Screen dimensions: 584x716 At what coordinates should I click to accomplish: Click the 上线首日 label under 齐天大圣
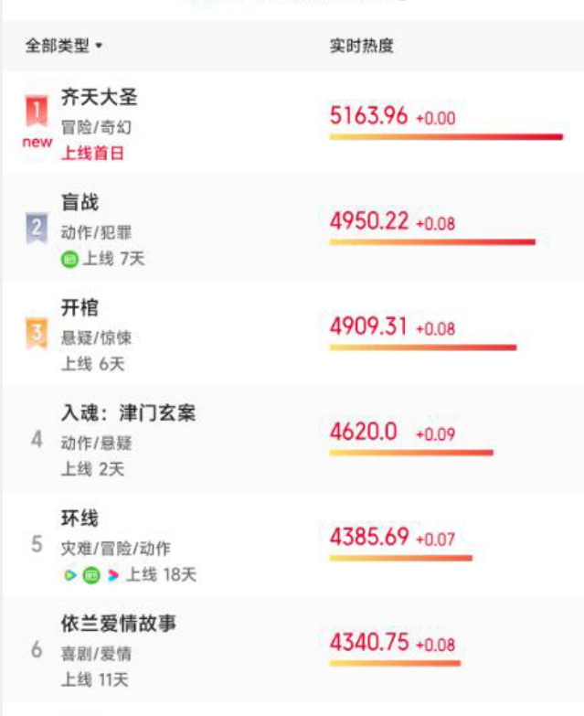(92, 153)
